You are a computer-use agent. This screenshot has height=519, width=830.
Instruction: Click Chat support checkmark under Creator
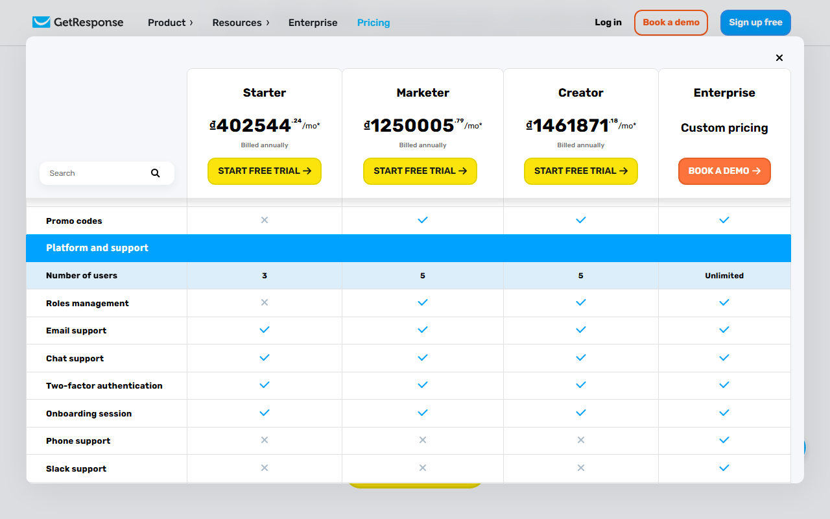click(x=581, y=357)
